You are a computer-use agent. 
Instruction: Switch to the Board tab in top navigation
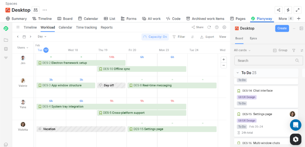[65, 19]
